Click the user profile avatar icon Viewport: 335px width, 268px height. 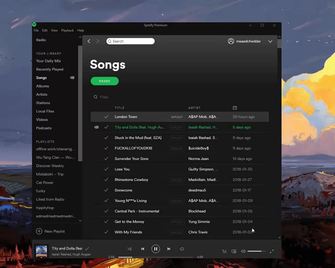click(231, 41)
